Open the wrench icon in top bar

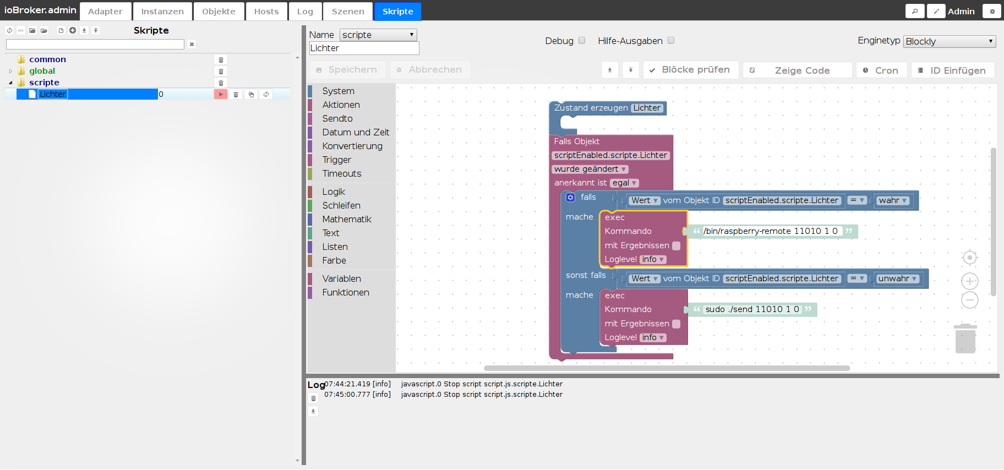pos(915,11)
